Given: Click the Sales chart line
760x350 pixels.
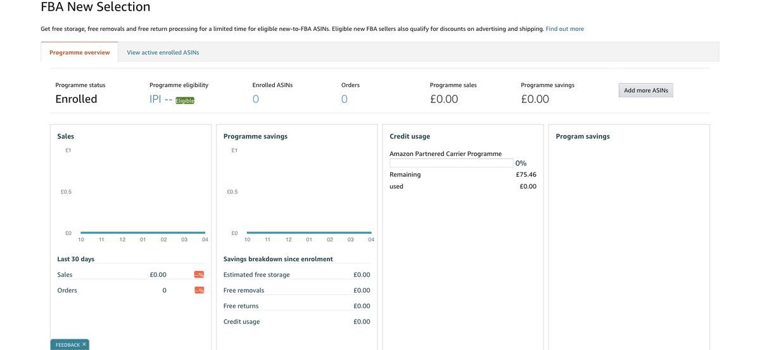Looking at the screenshot, I should (x=142, y=232).
